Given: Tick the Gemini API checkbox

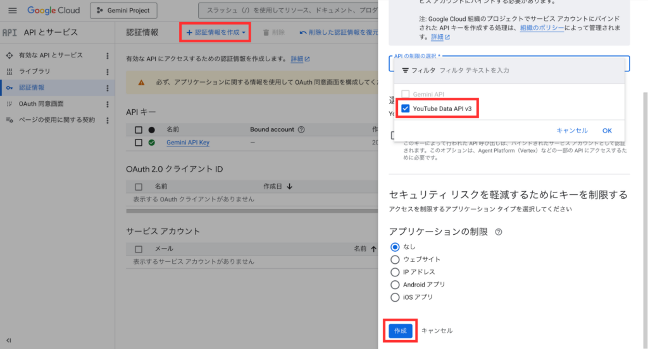Looking at the screenshot, I should coord(406,95).
